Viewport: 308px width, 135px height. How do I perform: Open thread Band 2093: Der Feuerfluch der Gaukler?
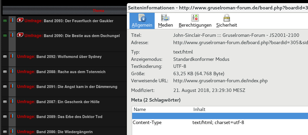tap(79, 21)
